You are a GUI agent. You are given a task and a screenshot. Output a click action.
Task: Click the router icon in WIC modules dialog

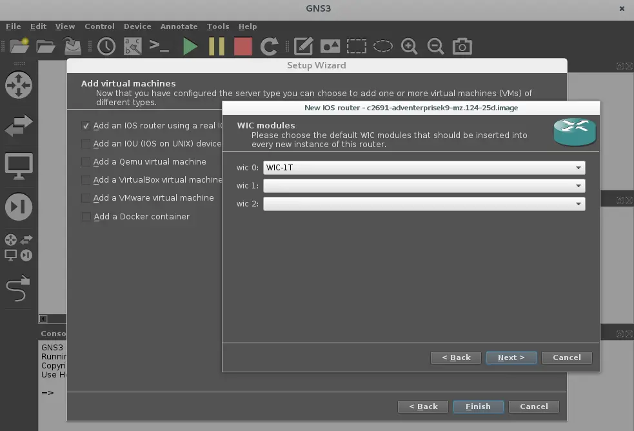(x=575, y=132)
